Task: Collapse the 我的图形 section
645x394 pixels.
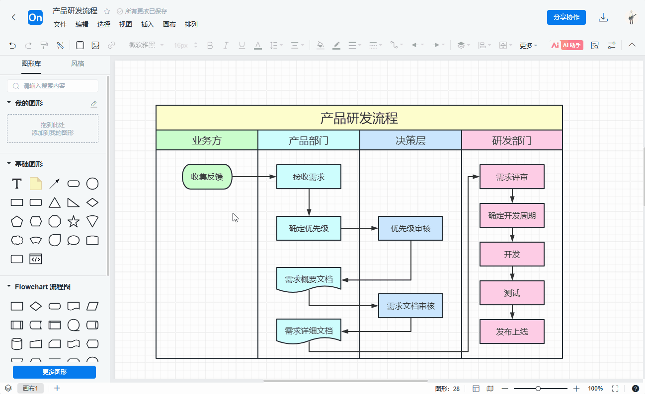Action: pyautogui.click(x=9, y=103)
